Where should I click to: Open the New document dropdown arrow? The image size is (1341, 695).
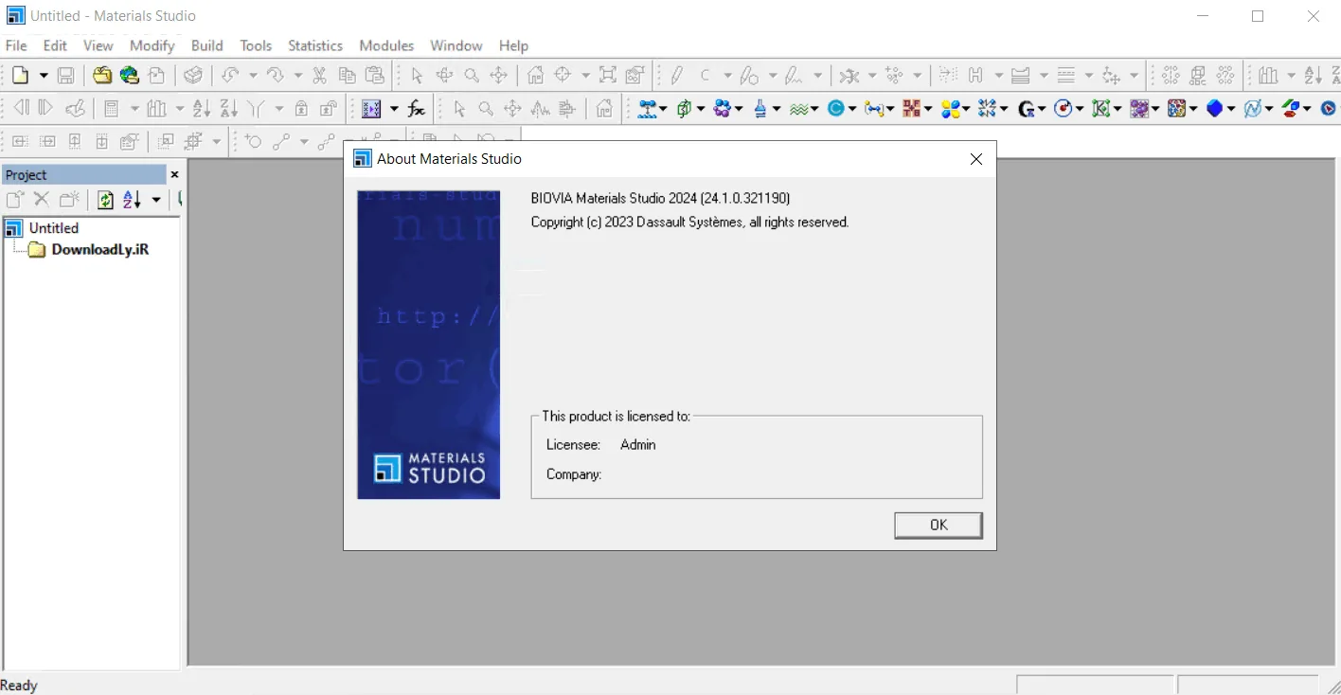(43, 76)
